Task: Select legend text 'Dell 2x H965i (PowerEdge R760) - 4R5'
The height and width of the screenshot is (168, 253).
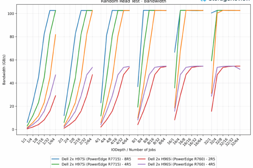Action: click(x=182, y=164)
